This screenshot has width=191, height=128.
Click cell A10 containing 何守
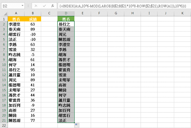pos(16,65)
